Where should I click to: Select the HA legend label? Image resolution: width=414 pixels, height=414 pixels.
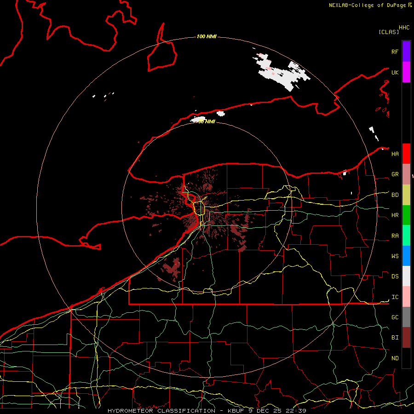pos(395,154)
